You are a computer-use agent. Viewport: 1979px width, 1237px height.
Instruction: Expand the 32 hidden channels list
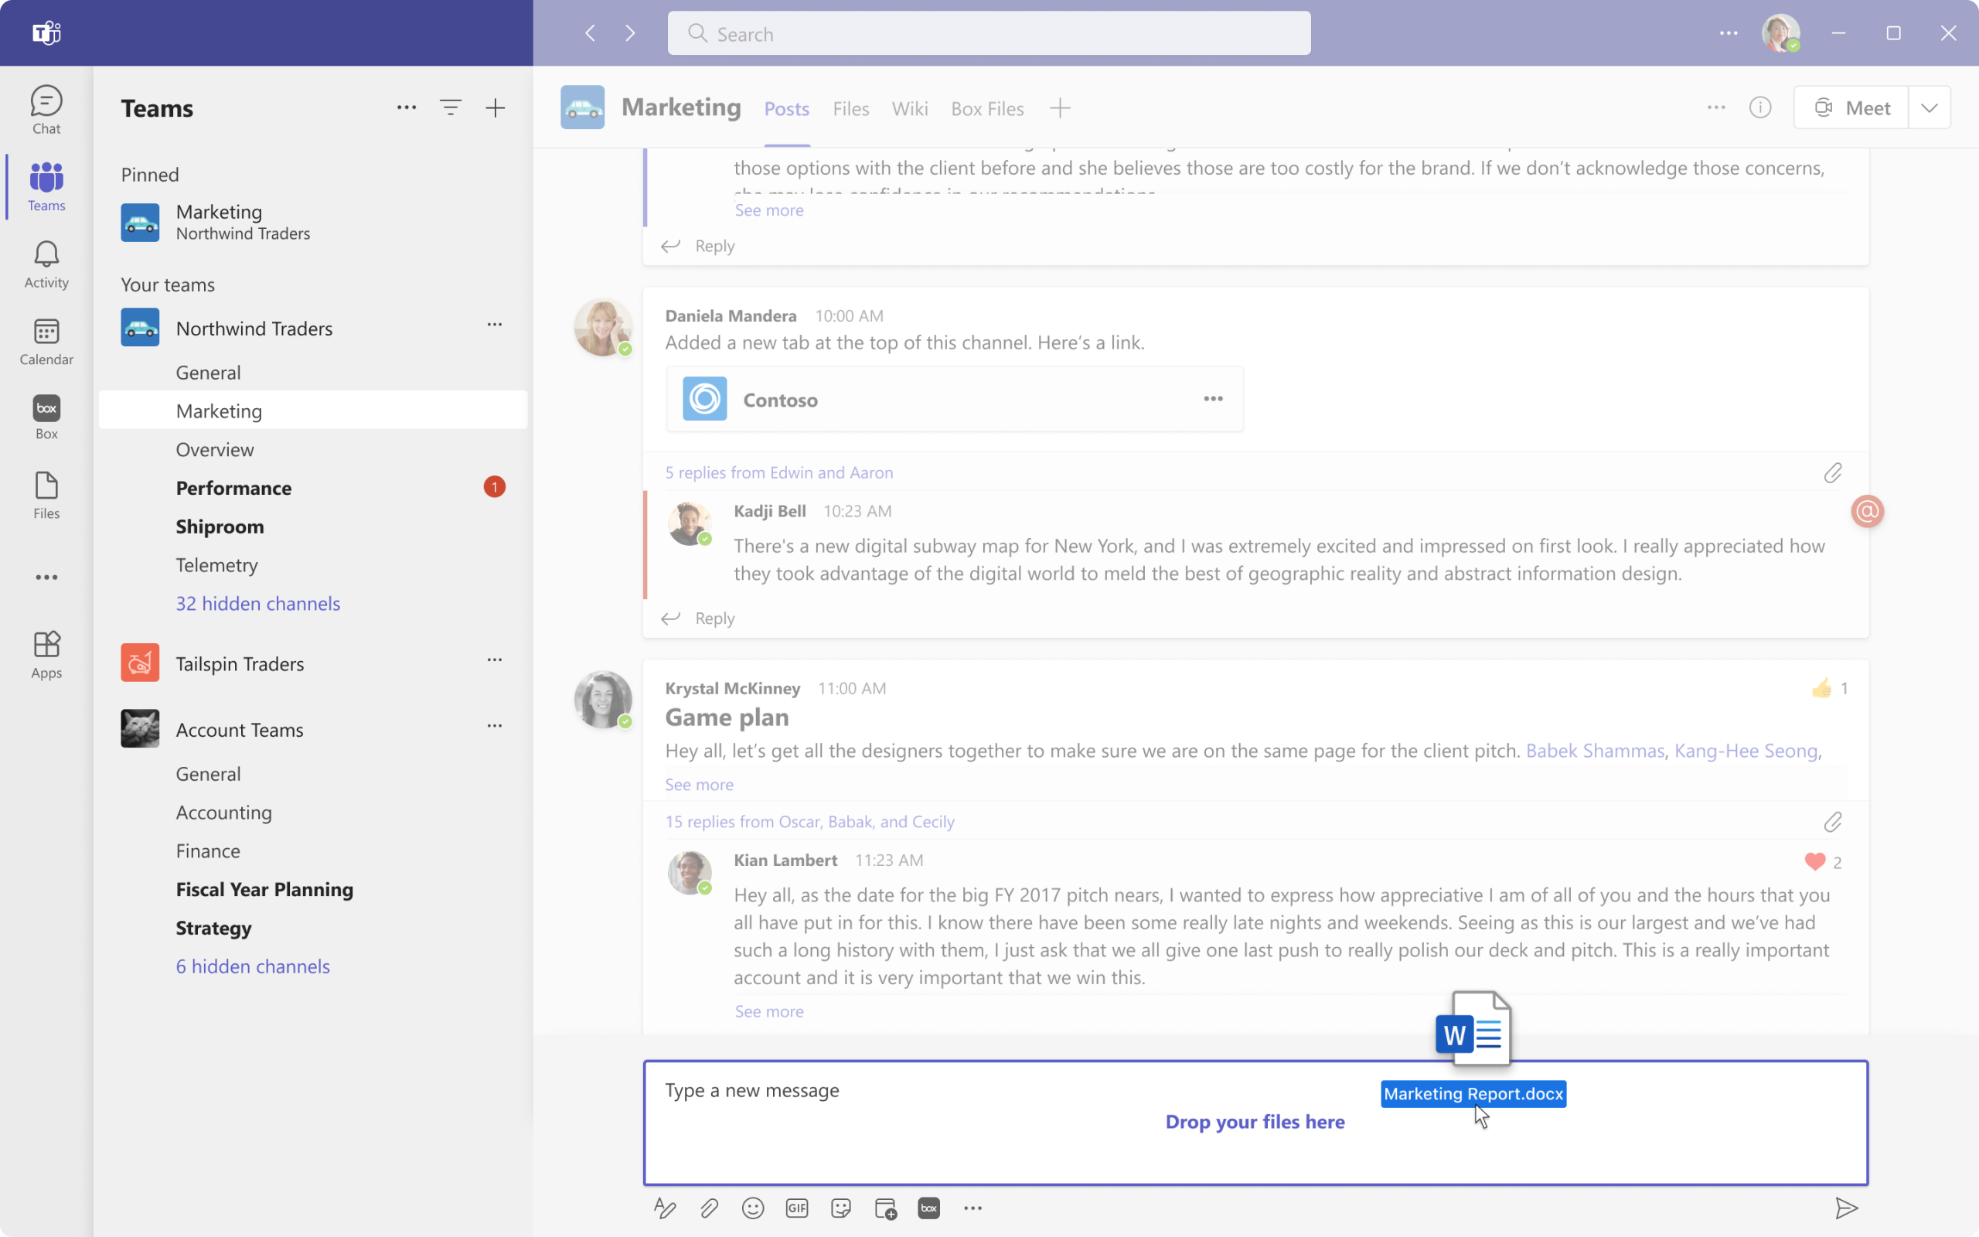coord(257,603)
